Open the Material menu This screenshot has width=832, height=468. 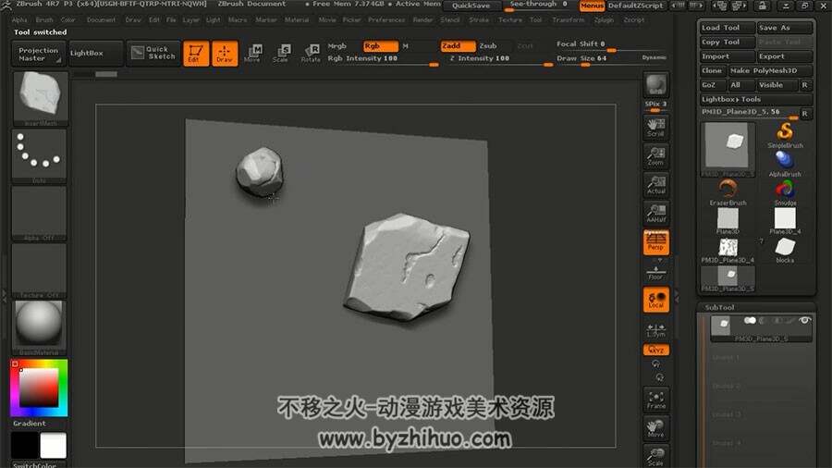tap(297, 19)
